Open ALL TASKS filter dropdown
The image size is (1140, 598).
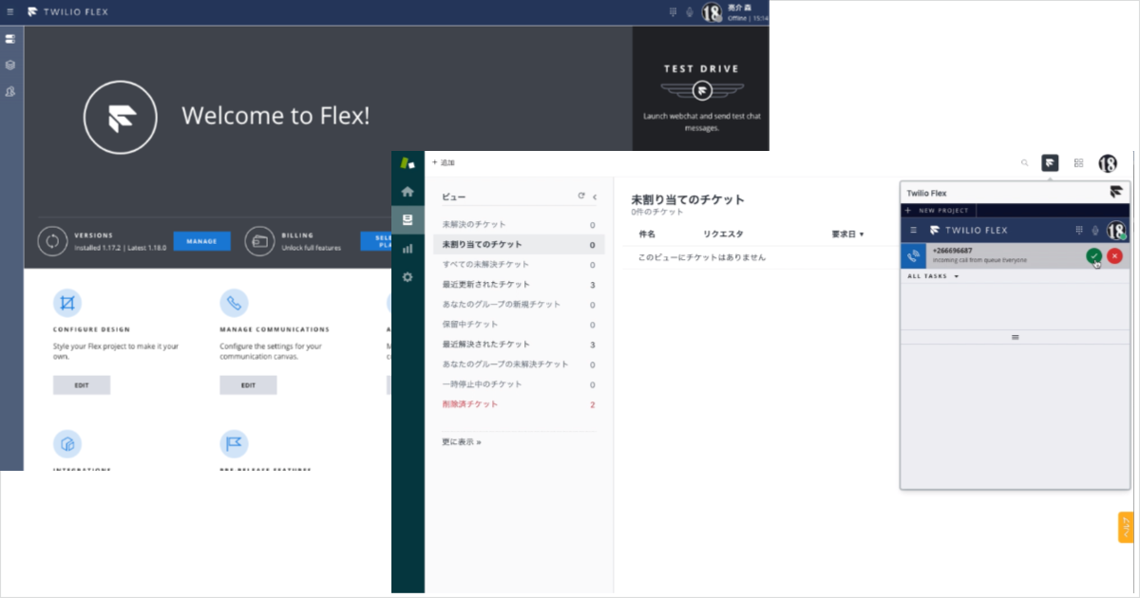click(933, 276)
